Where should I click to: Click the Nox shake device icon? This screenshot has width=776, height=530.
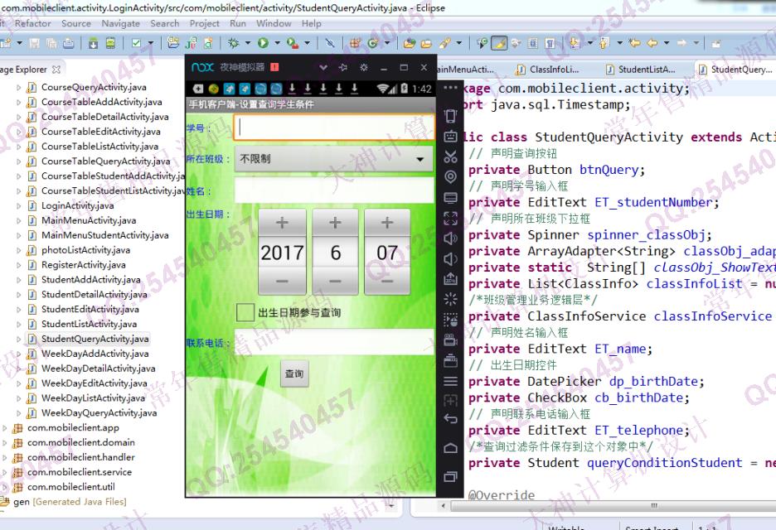450,116
